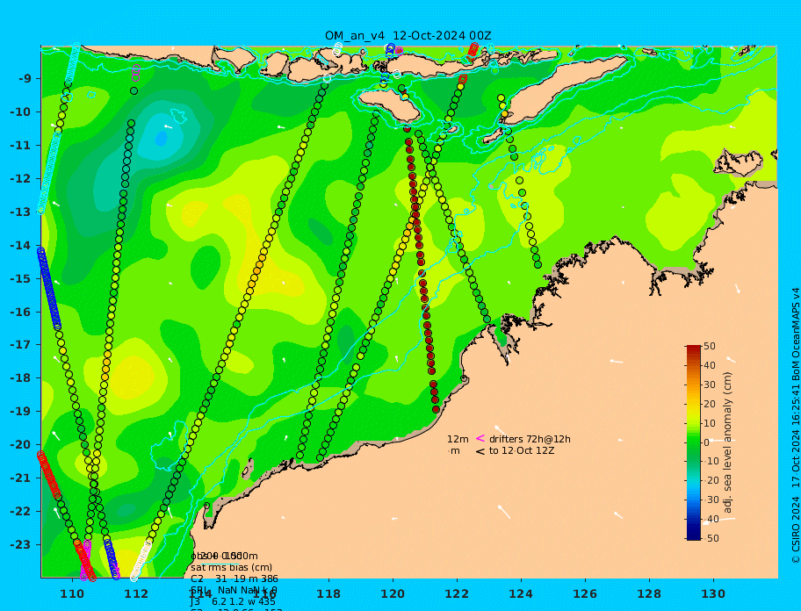Click the colorbar tick label '0'
801x611 pixels.
tap(707, 442)
